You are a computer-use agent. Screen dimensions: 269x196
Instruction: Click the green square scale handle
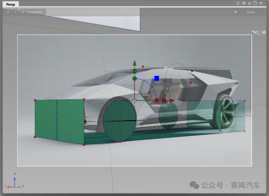135,71
